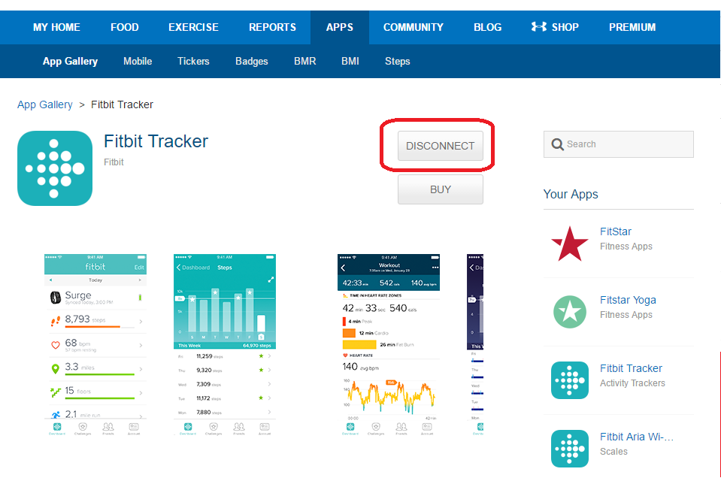Open the My Home menu item
The image size is (721, 481).
[56, 27]
